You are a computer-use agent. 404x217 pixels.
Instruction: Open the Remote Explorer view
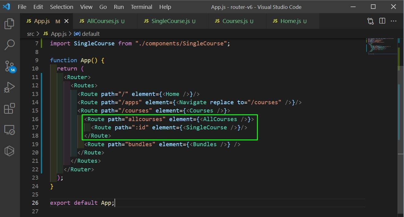click(x=10, y=130)
